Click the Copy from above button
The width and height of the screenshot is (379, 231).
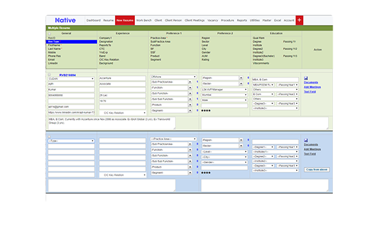[317, 169]
